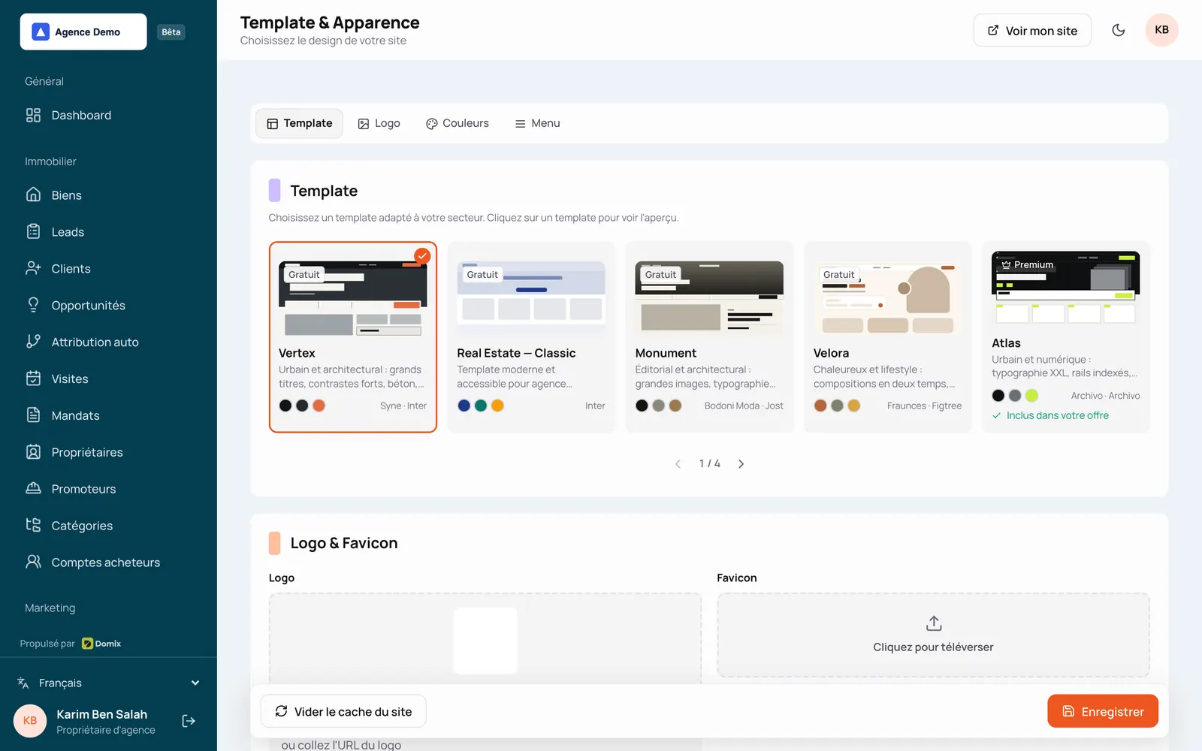
Task: Toggle dark mode with the moon icon
Action: click(1119, 30)
